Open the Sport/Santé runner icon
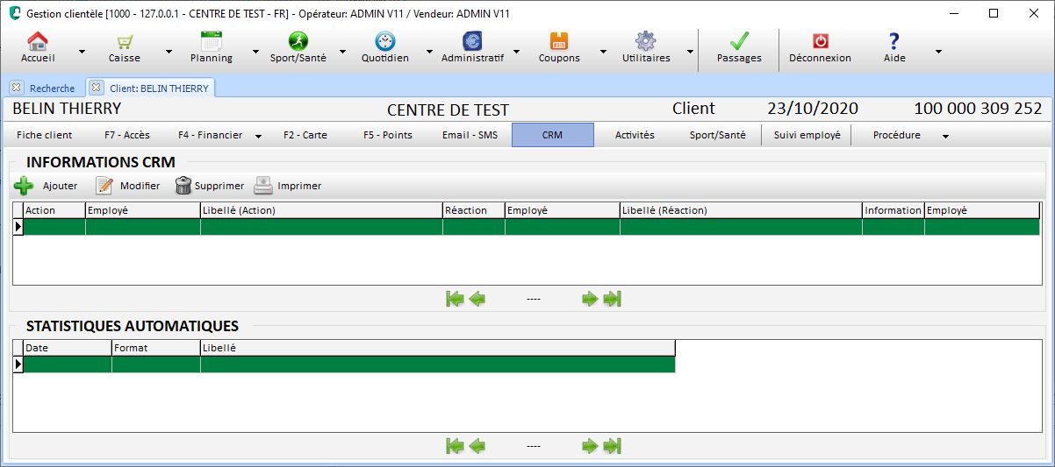Viewport: 1055px width, 467px height. point(298,41)
